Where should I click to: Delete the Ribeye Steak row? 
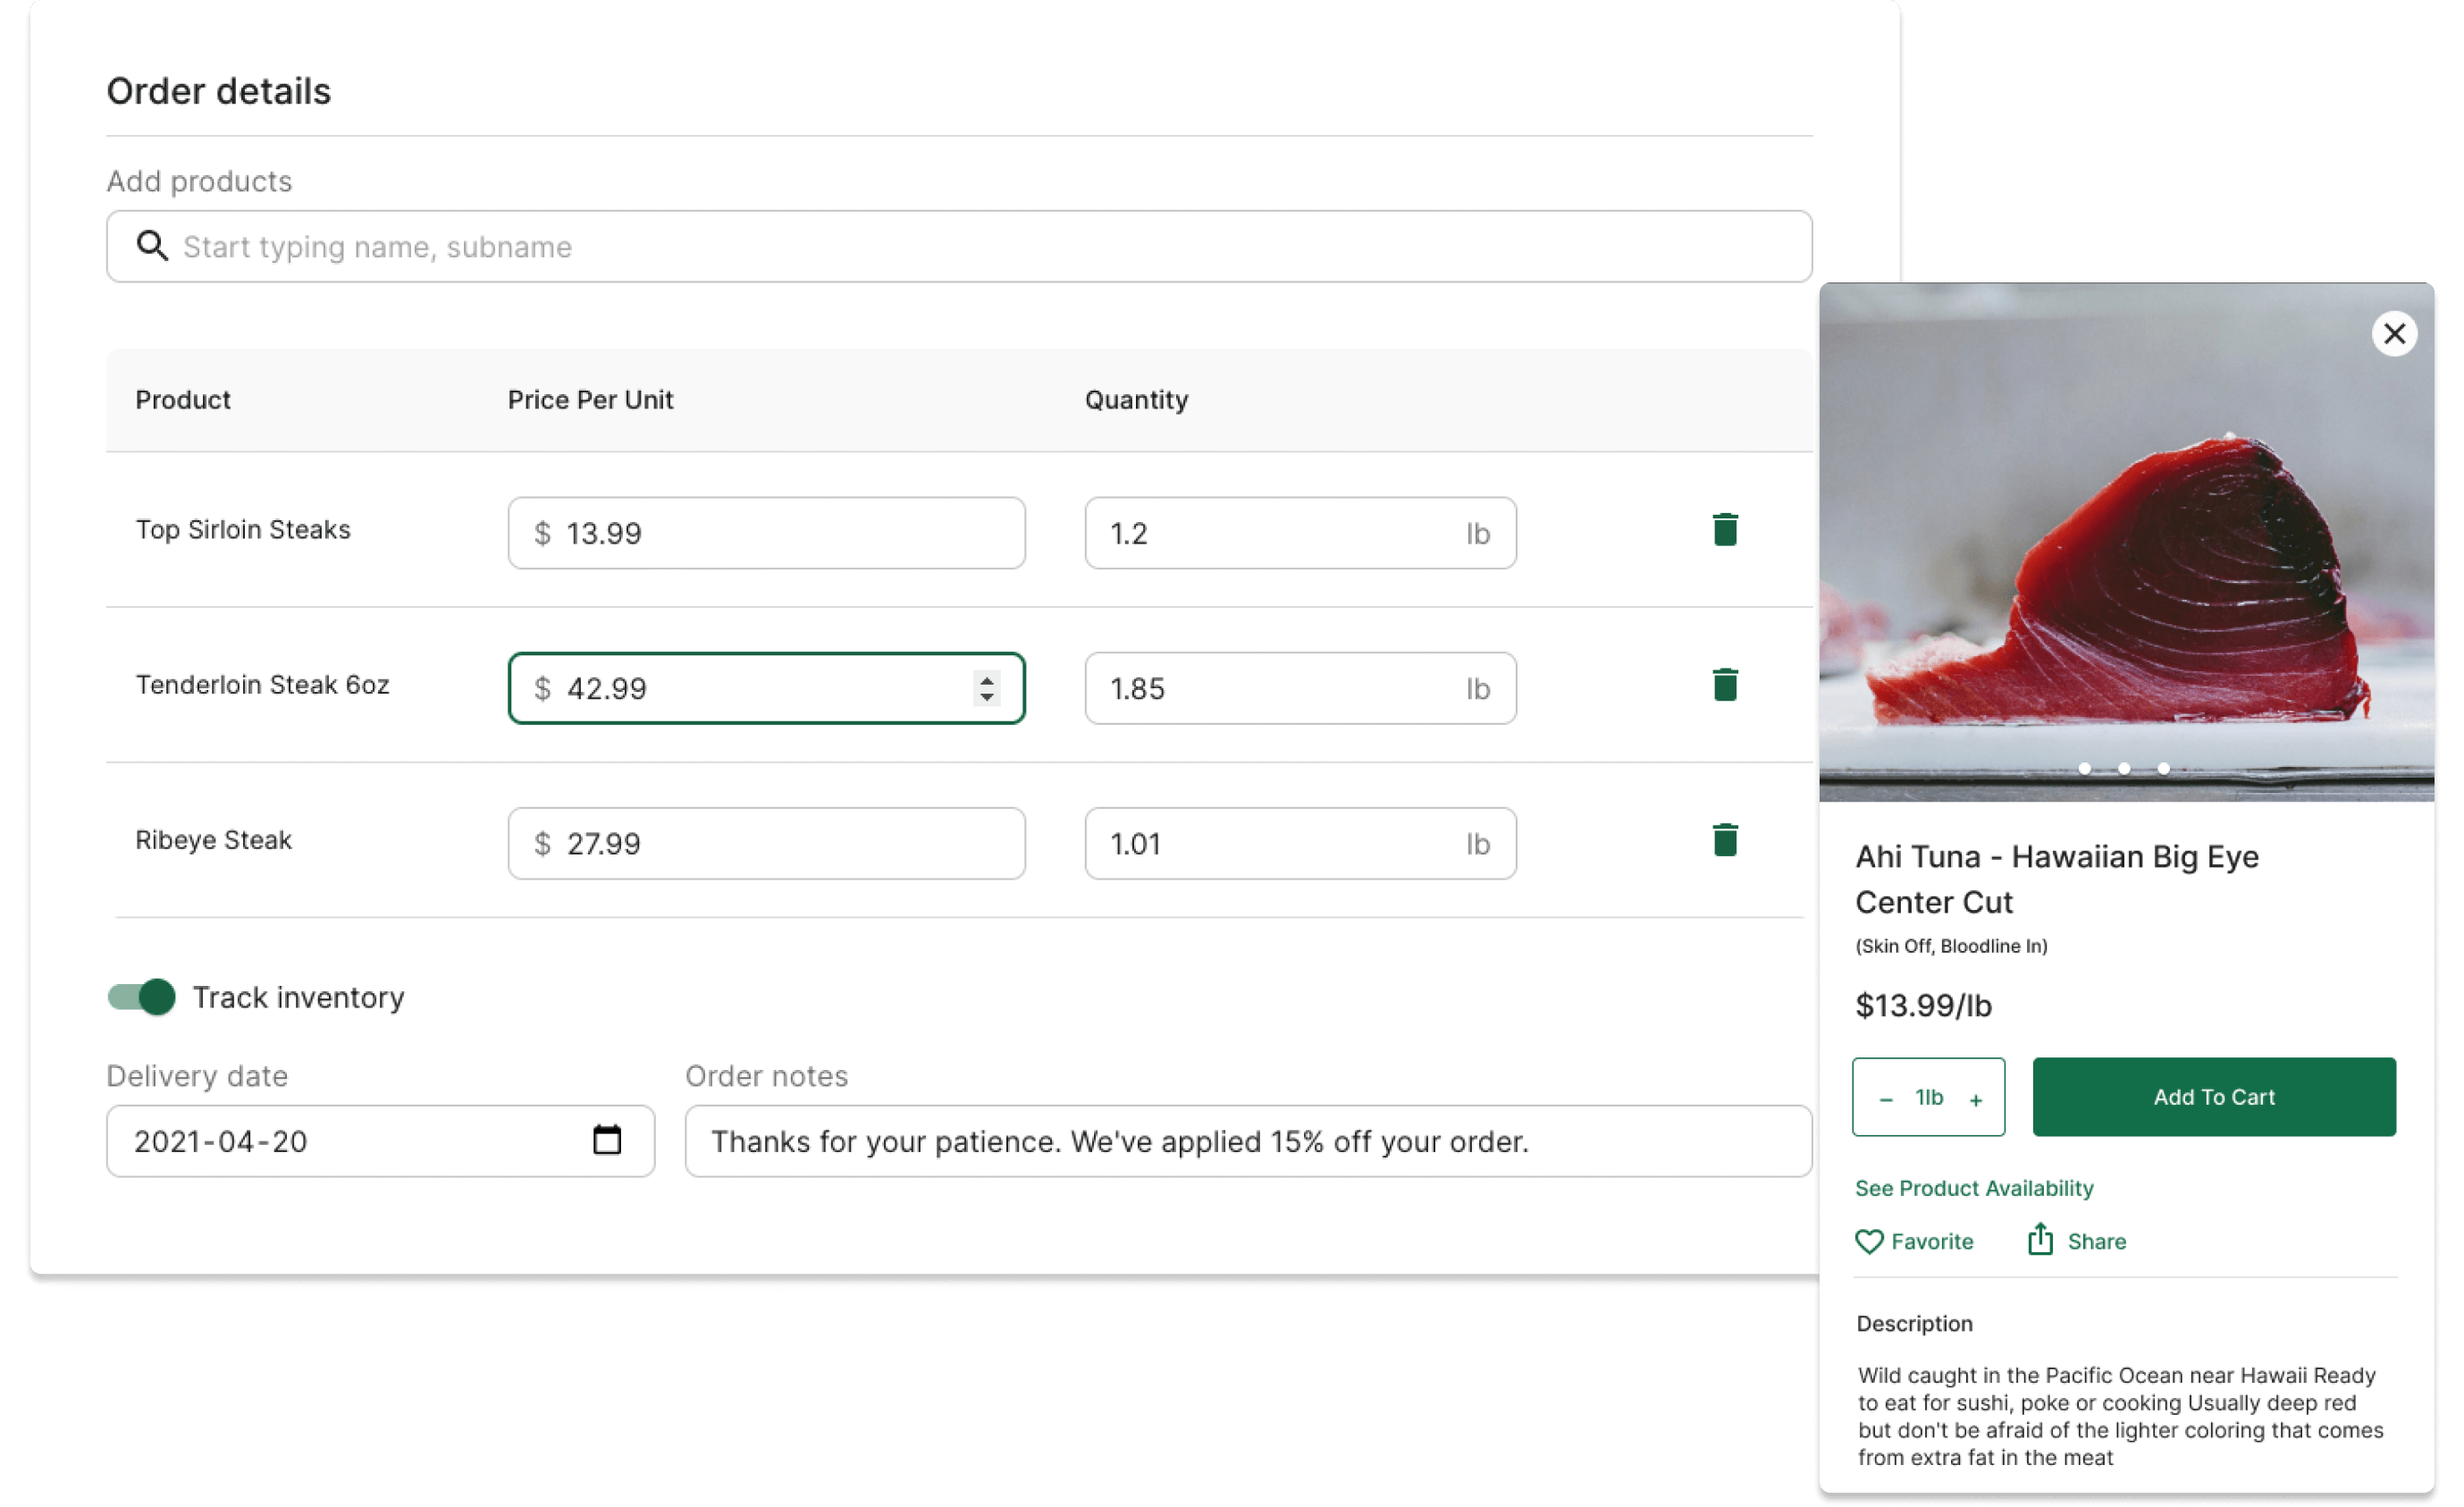(x=1724, y=840)
